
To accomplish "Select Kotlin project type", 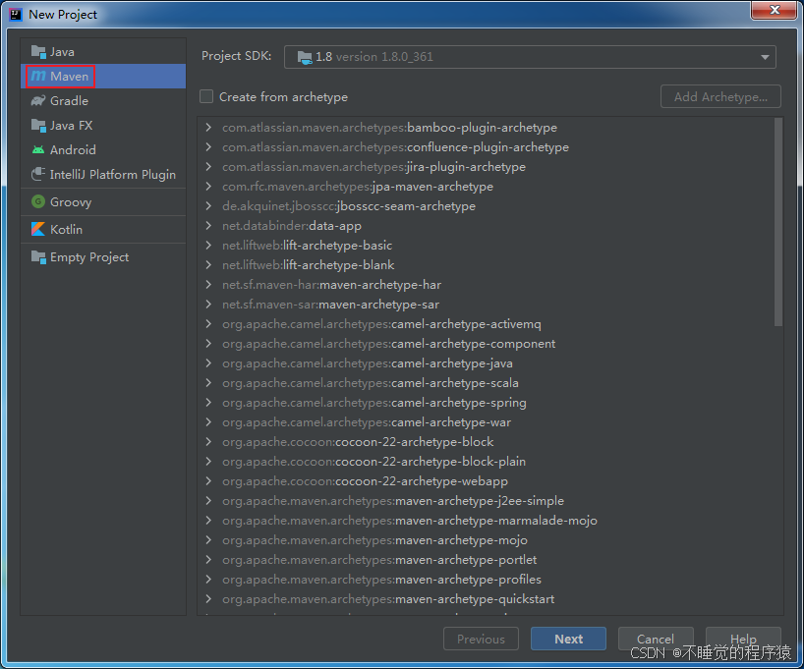I will coord(103,229).
